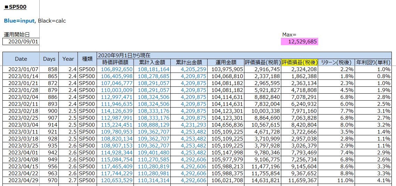Click the リターン(税後) column header
This screenshot has width=396, height=186.
[x=336, y=62]
